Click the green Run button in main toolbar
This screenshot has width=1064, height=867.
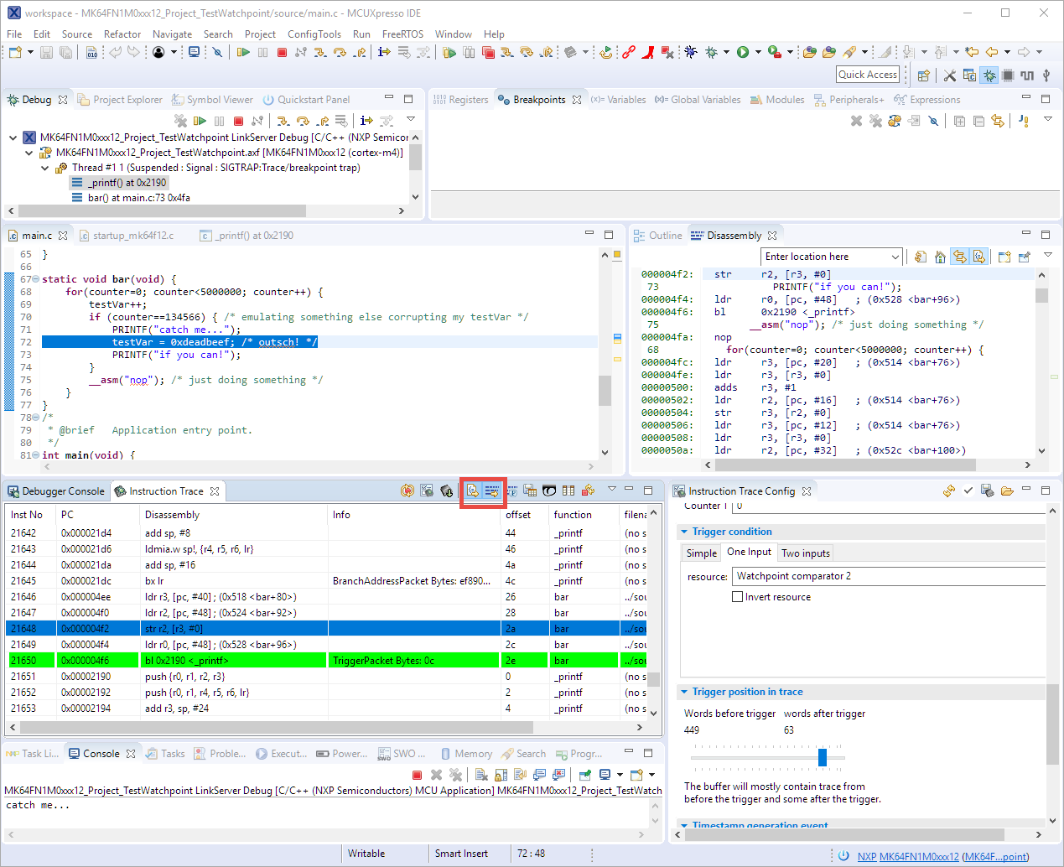pyautogui.click(x=742, y=53)
